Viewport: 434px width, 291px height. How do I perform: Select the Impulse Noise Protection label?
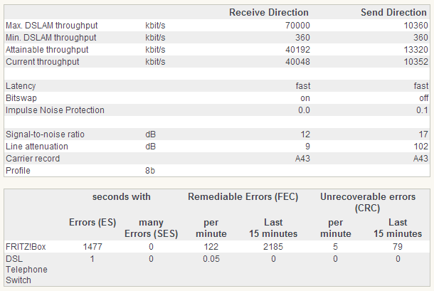point(55,110)
